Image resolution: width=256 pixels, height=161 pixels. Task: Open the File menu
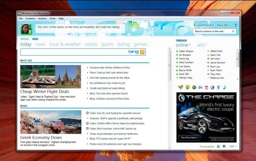pos(20,18)
